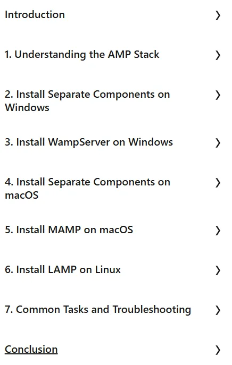
Task: Click the underlined Conclusion link
Action: [x=31, y=350]
